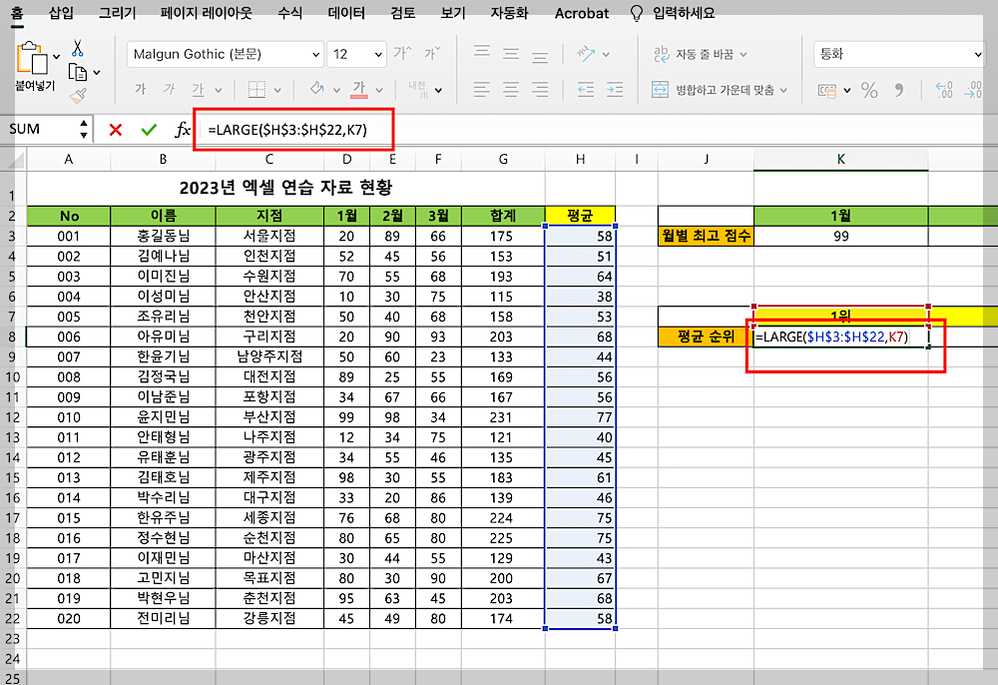Apply percent number style

tap(870, 90)
